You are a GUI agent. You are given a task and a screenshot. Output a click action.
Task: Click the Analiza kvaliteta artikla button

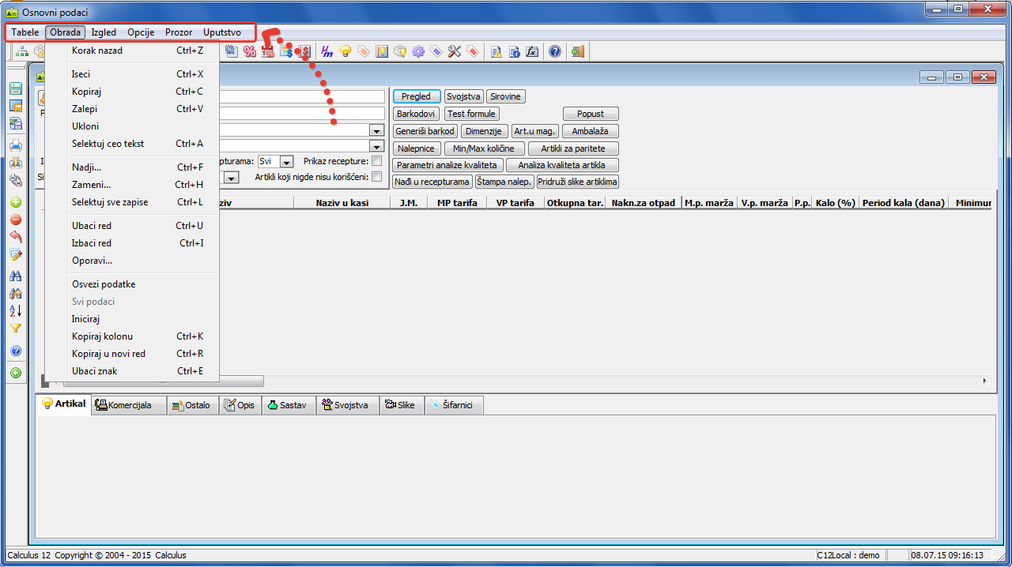561,165
